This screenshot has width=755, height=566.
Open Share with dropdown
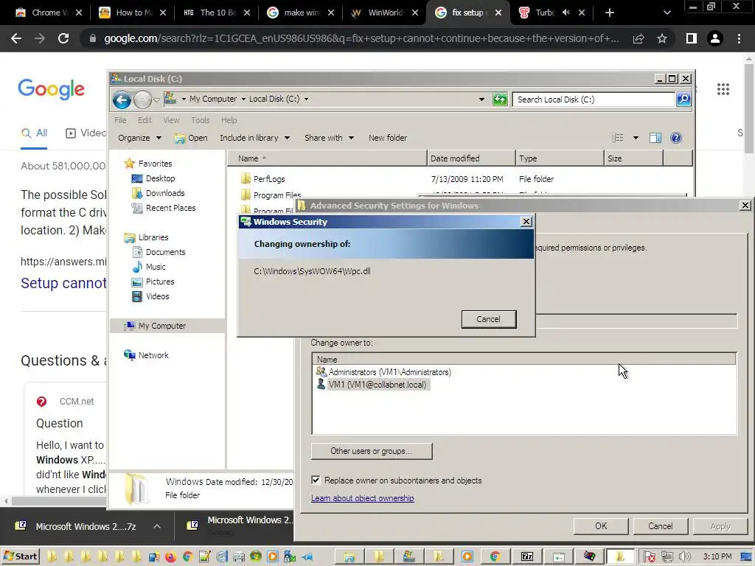pyautogui.click(x=329, y=138)
